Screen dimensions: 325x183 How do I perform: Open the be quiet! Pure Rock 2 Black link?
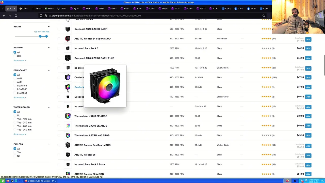tap(90, 164)
